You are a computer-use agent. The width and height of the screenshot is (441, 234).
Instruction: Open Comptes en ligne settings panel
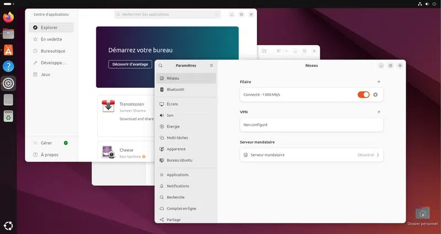(186, 209)
